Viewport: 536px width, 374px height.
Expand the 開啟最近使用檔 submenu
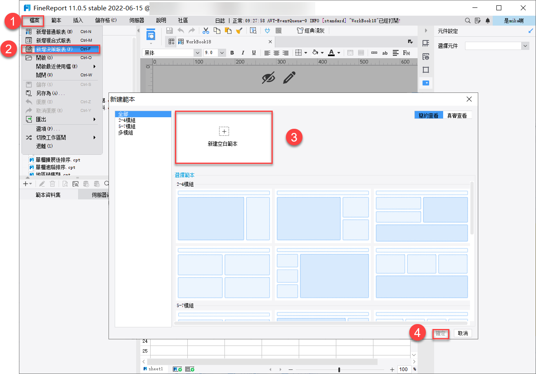[x=61, y=66]
